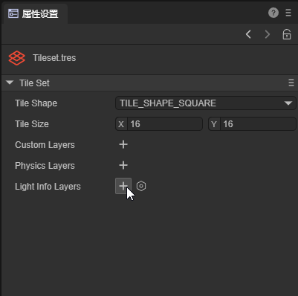The height and width of the screenshot is (296, 298).
Task: Open the panel options menu beside help
Action: click(288, 13)
